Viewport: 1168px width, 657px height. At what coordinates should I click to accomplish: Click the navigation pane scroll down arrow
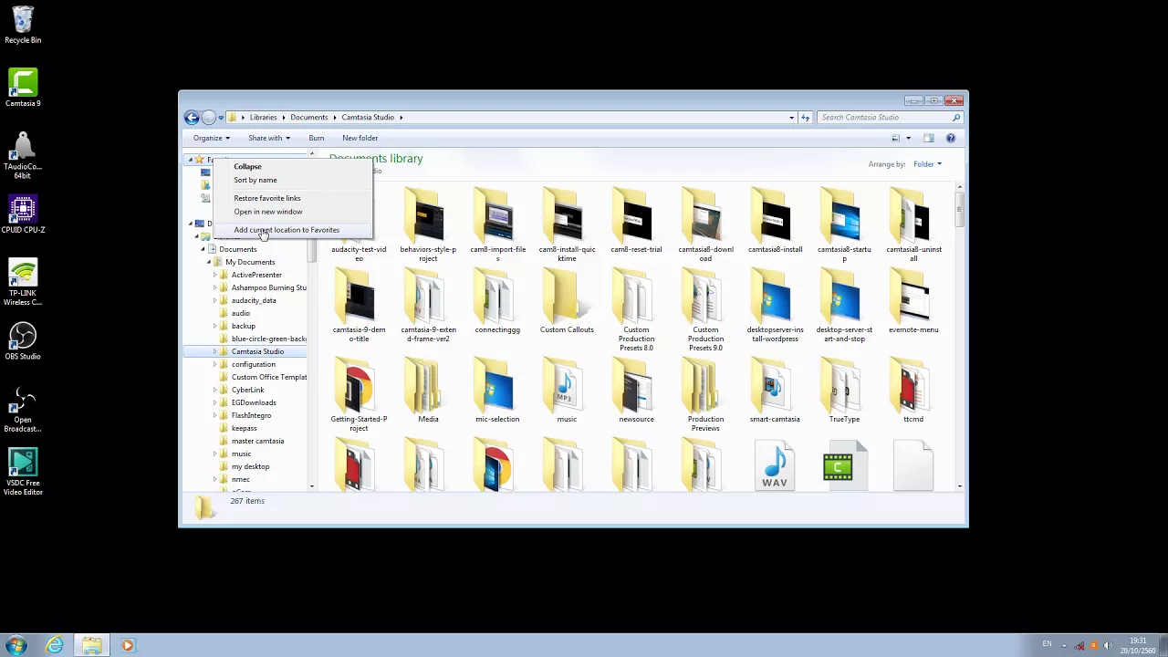point(311,486)
